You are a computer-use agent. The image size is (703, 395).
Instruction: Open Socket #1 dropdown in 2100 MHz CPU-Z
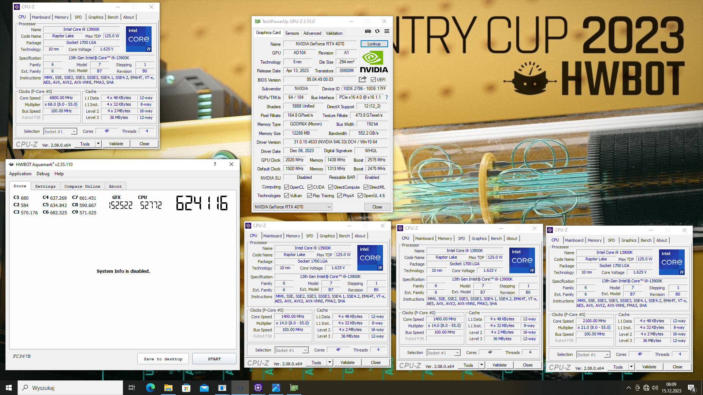point(593,355)
